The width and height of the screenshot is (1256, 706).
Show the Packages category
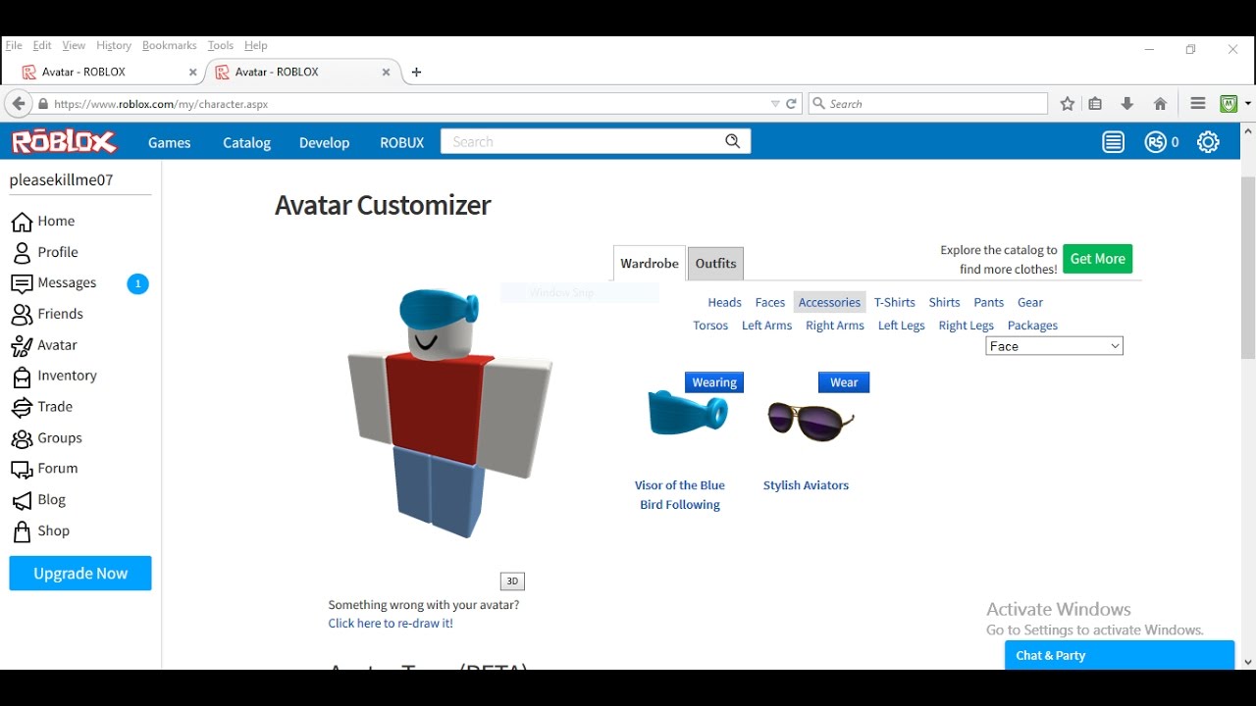tap(1032, 326)
